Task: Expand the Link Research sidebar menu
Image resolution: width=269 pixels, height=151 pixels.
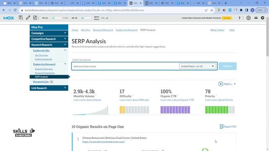Action: [49, 88]
